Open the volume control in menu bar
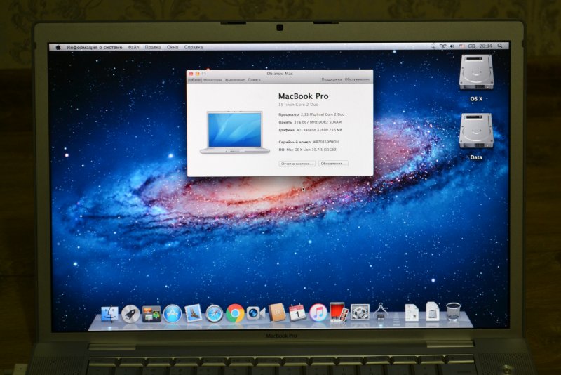The height and width of the screenshot is (375, 561). pos(452,46)
